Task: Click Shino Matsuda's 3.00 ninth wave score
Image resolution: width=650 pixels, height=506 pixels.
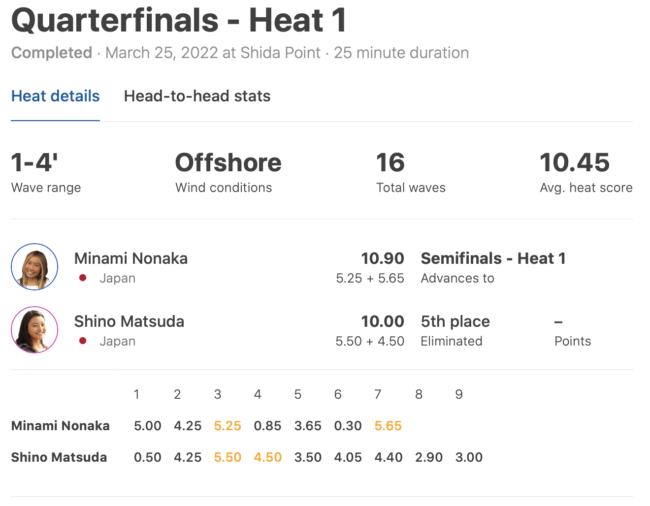Action: pyautogui.click(x=469, y=457)
